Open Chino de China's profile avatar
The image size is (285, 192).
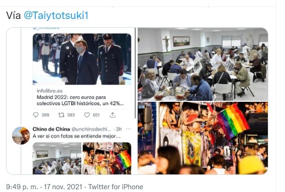21,136
